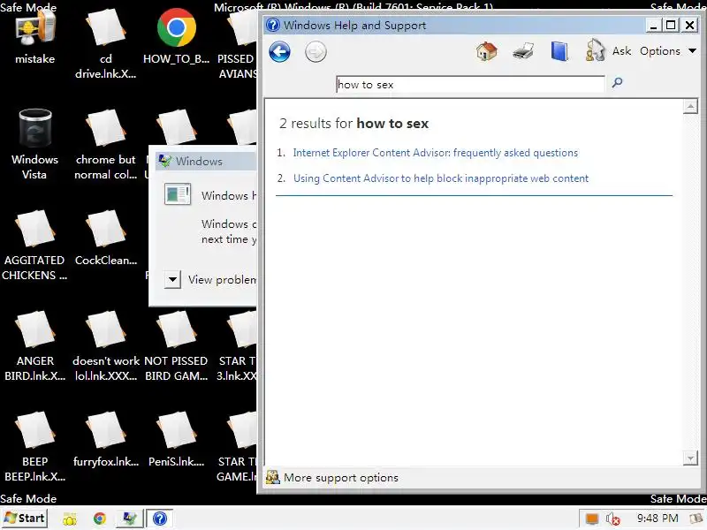Open Help and Support home
This screenshot has height=530, width=707.
click(487, 51)
